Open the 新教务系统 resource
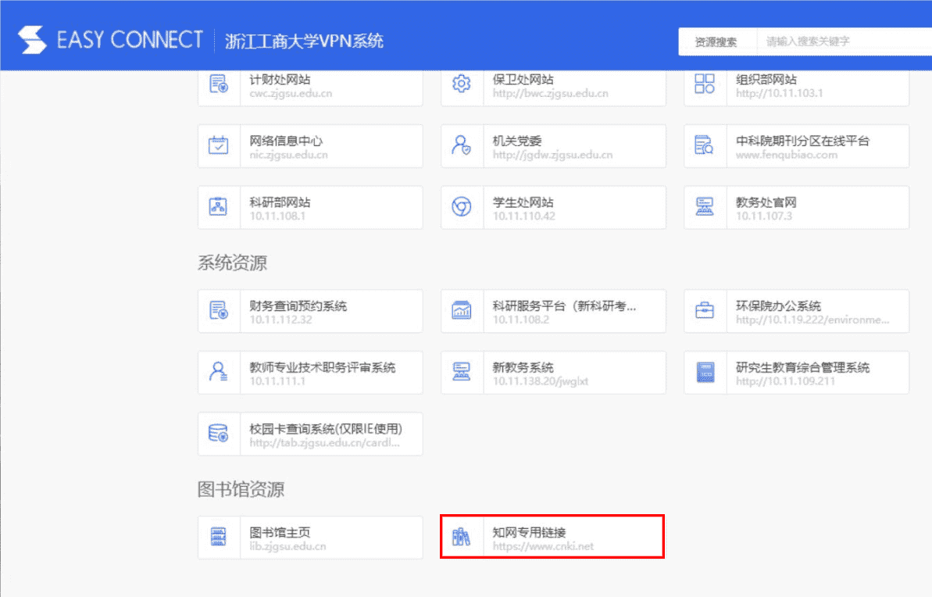The image size is (932, 597). tap(523, 367)
